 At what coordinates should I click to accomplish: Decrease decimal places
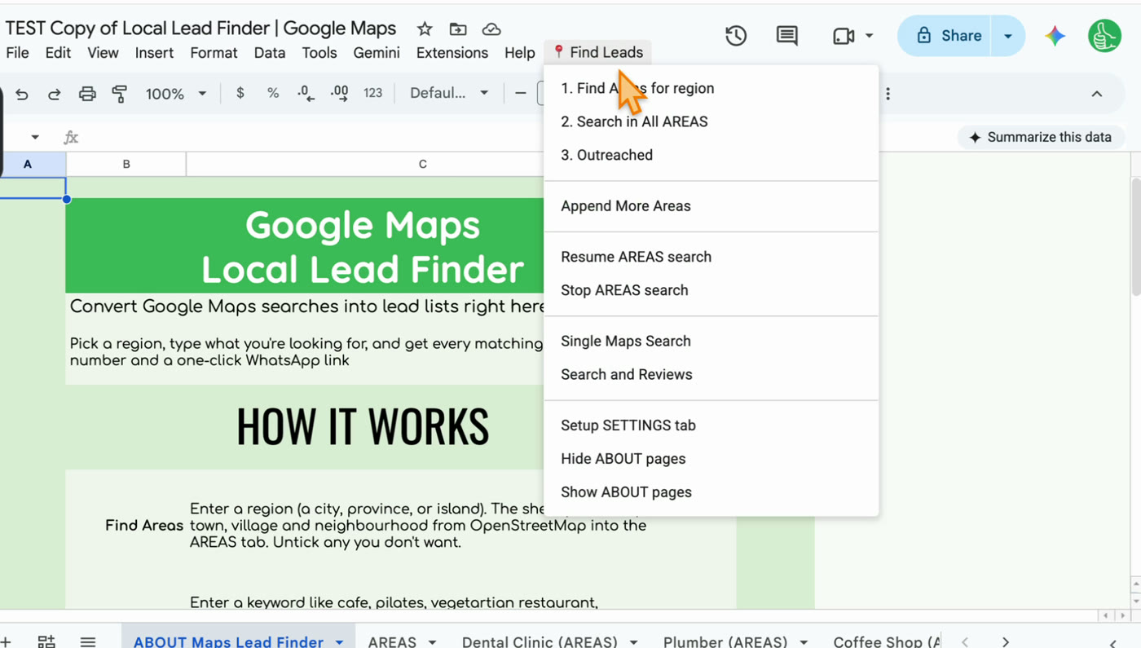click(306, 93)
